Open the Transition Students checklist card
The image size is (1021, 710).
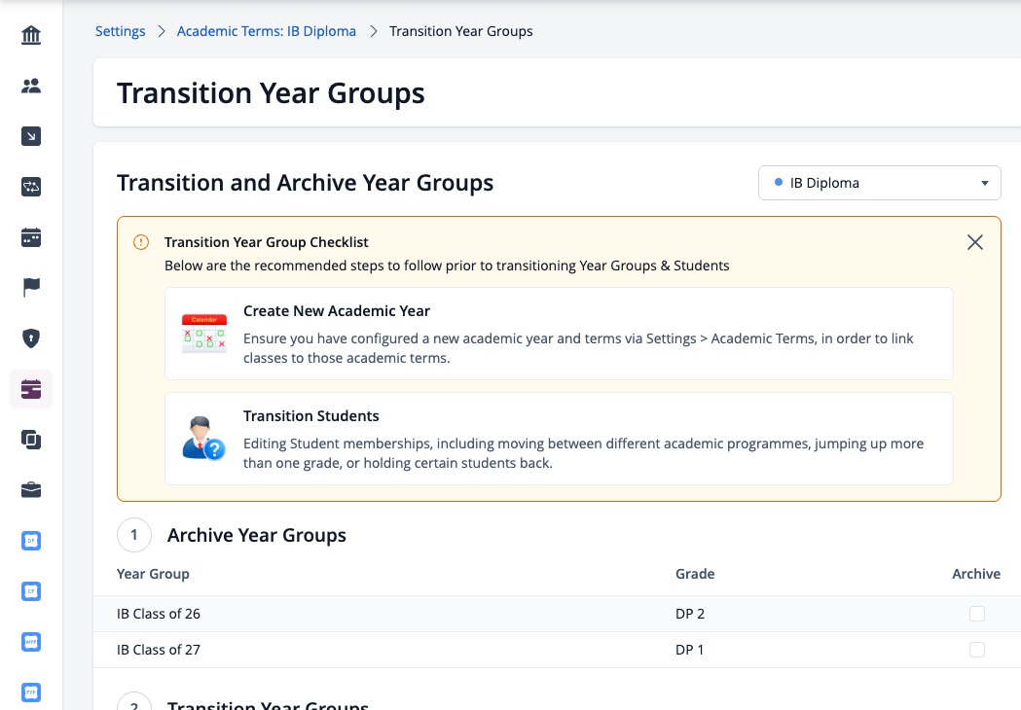559,439
